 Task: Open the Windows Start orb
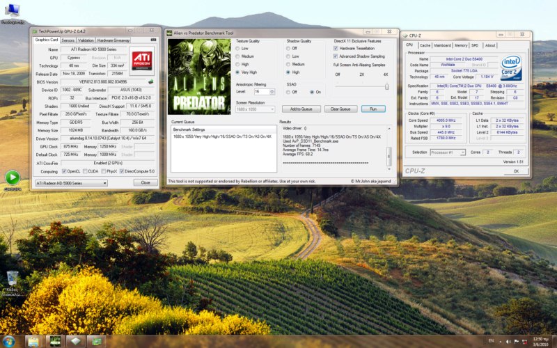(8, 342)
